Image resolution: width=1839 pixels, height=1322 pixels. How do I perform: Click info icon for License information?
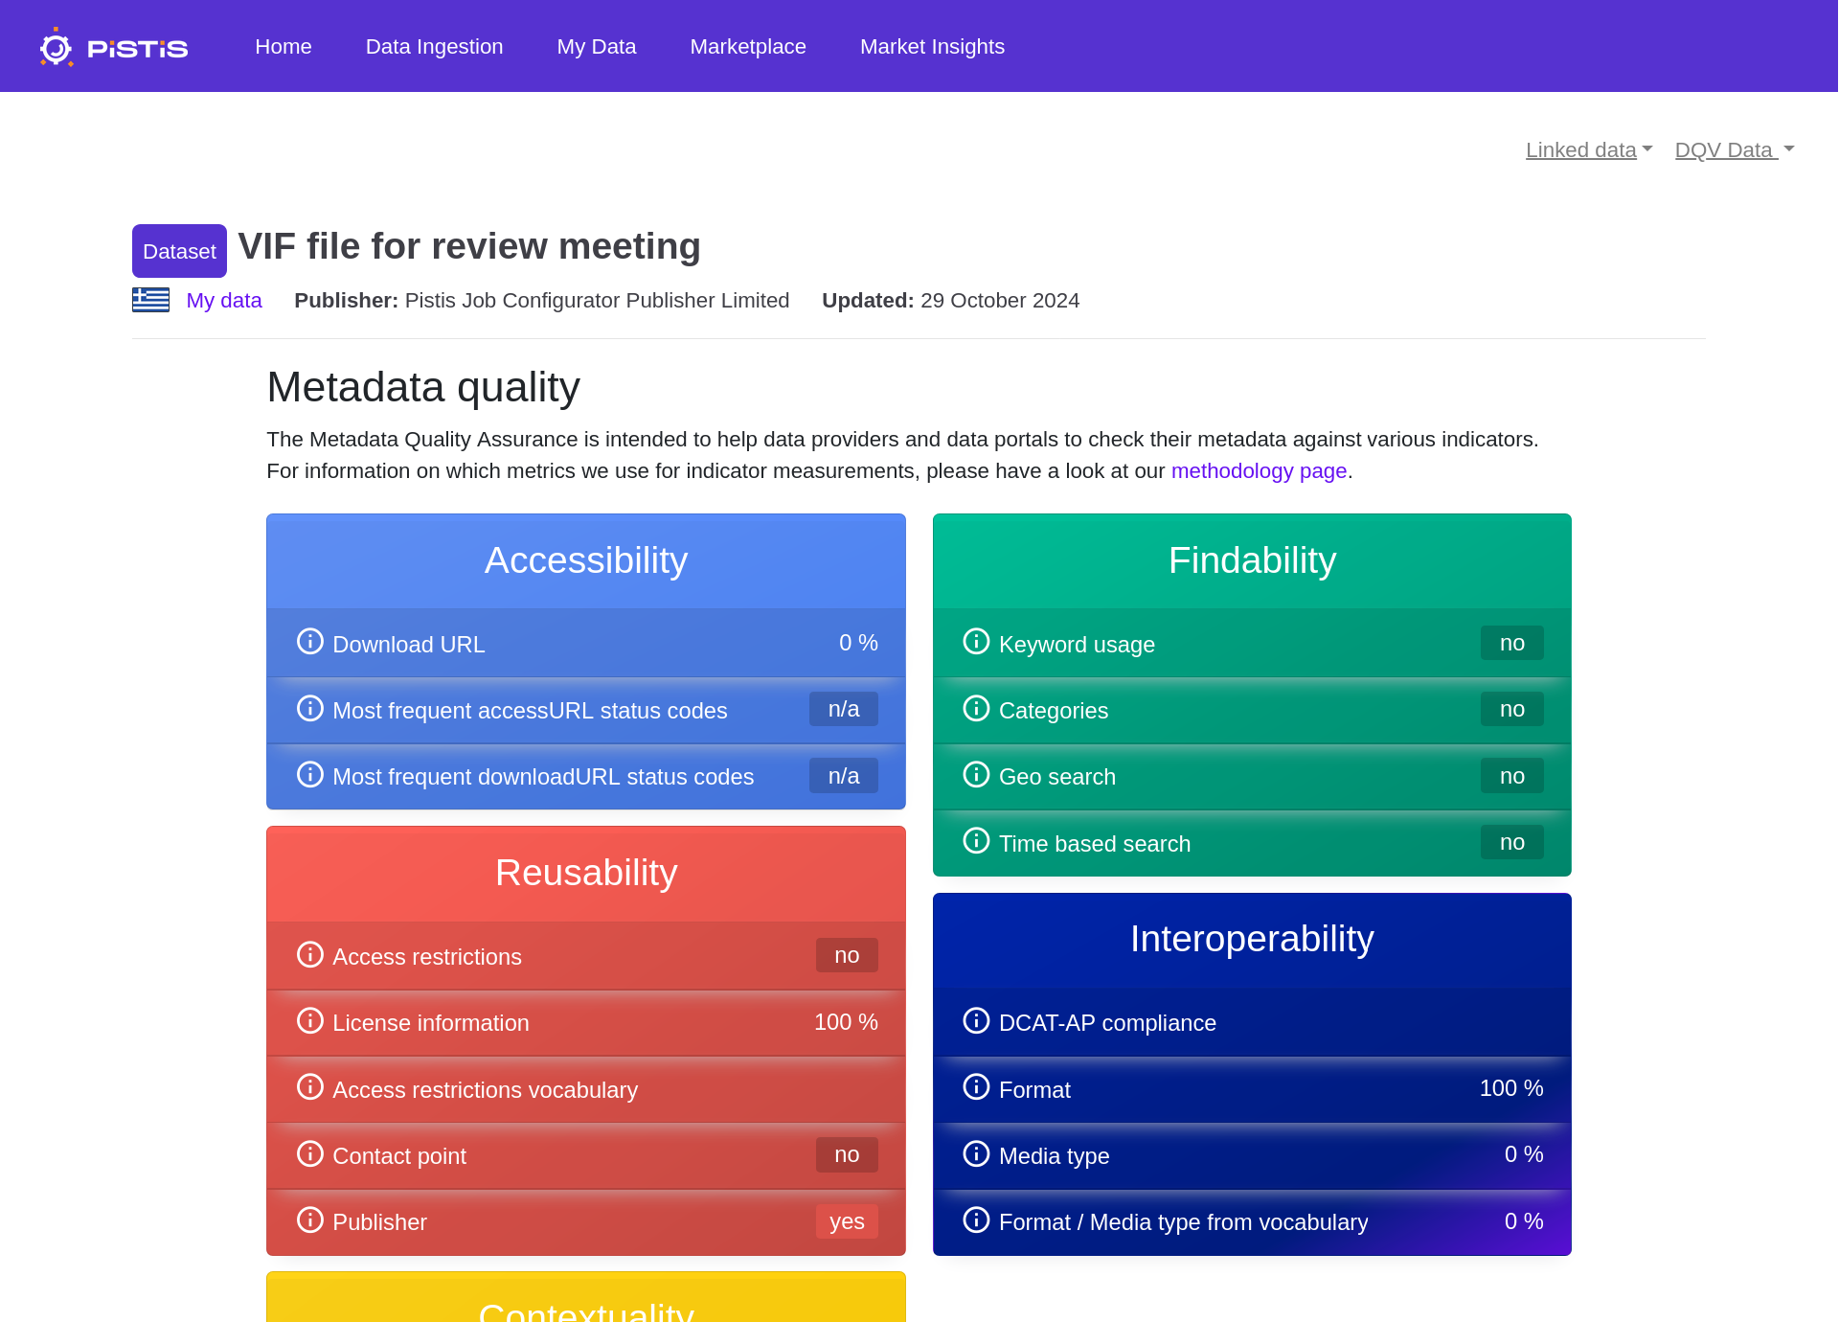309,1020
